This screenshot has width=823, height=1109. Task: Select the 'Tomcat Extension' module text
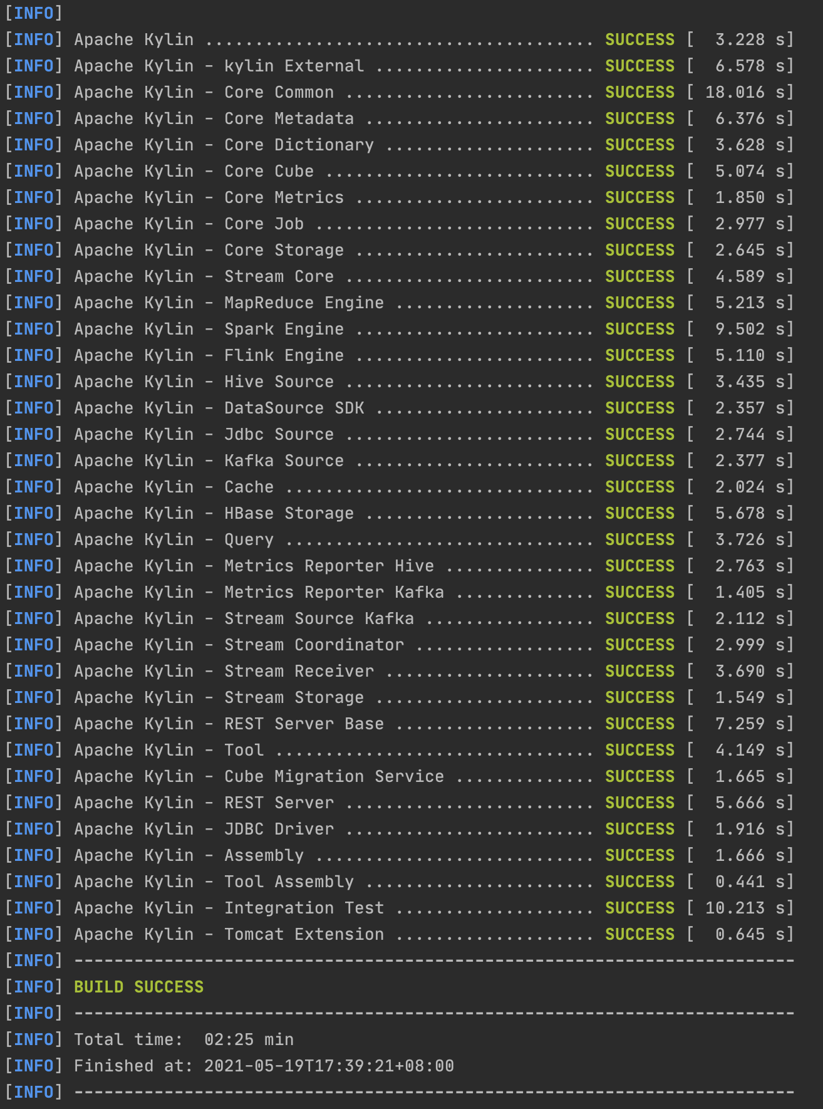point(304,934)
